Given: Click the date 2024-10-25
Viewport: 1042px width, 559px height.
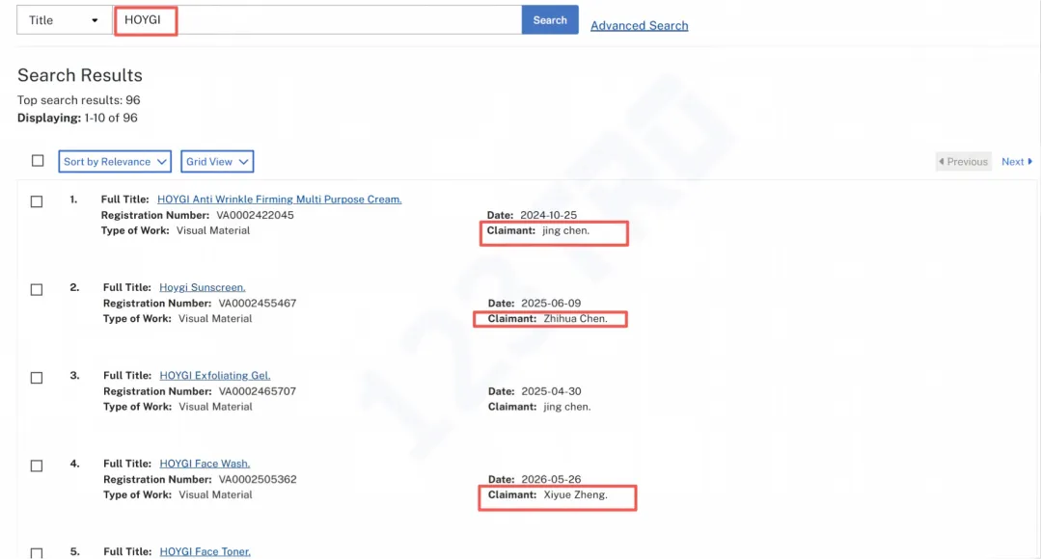Looking at the screenshot, I should 548,215.
